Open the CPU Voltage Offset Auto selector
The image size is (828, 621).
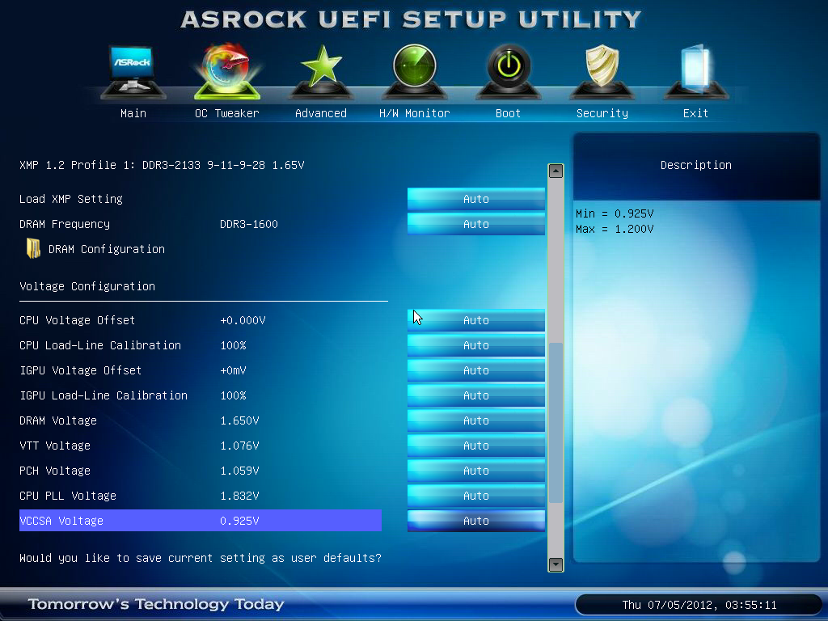pos(475,320)
